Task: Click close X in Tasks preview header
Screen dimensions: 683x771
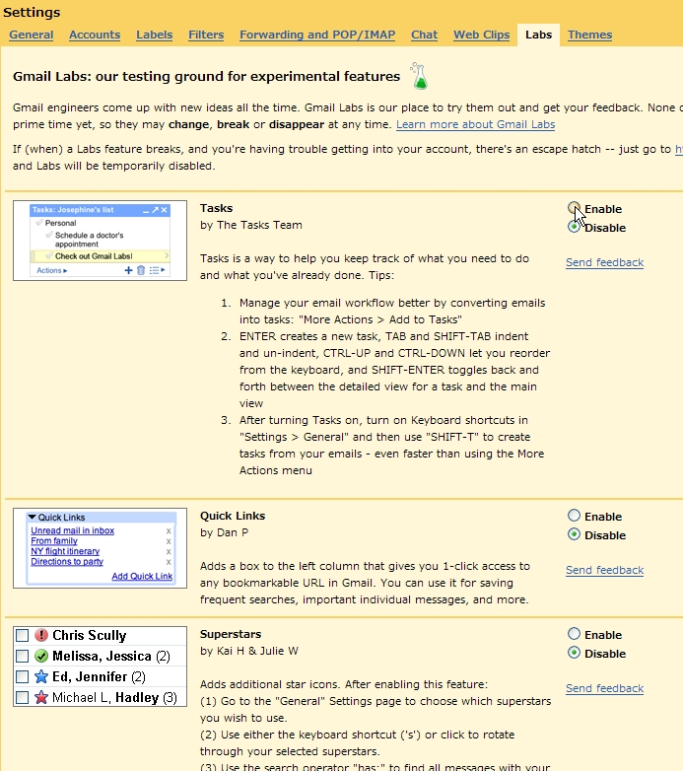Action: pos(165,210)
